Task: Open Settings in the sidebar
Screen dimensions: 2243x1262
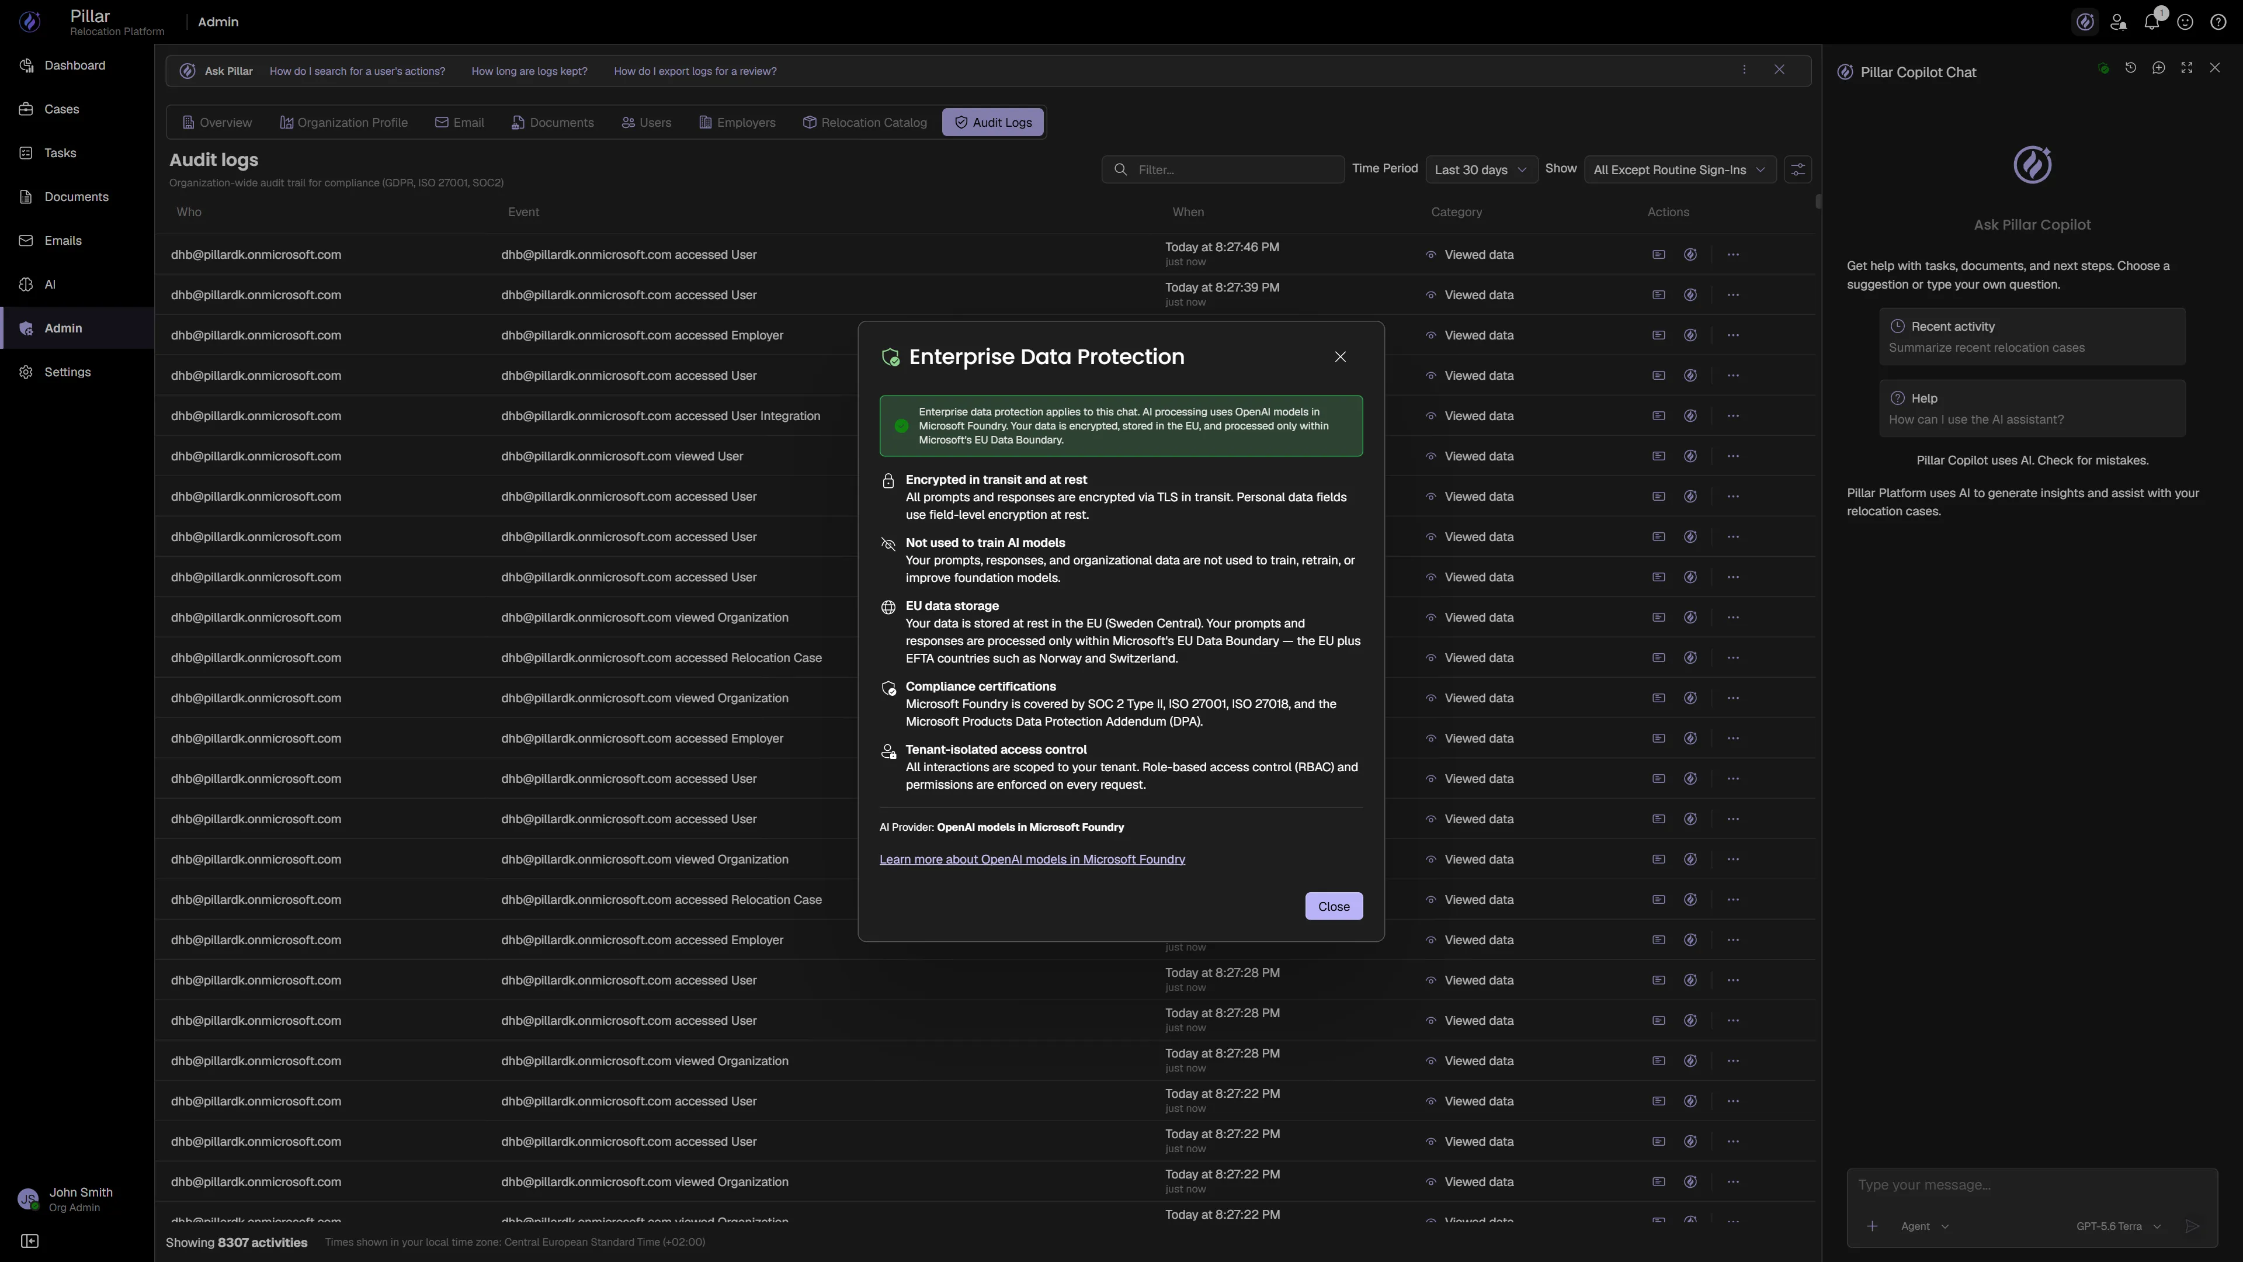Action: pyautogui.click(x=77, y=372)
